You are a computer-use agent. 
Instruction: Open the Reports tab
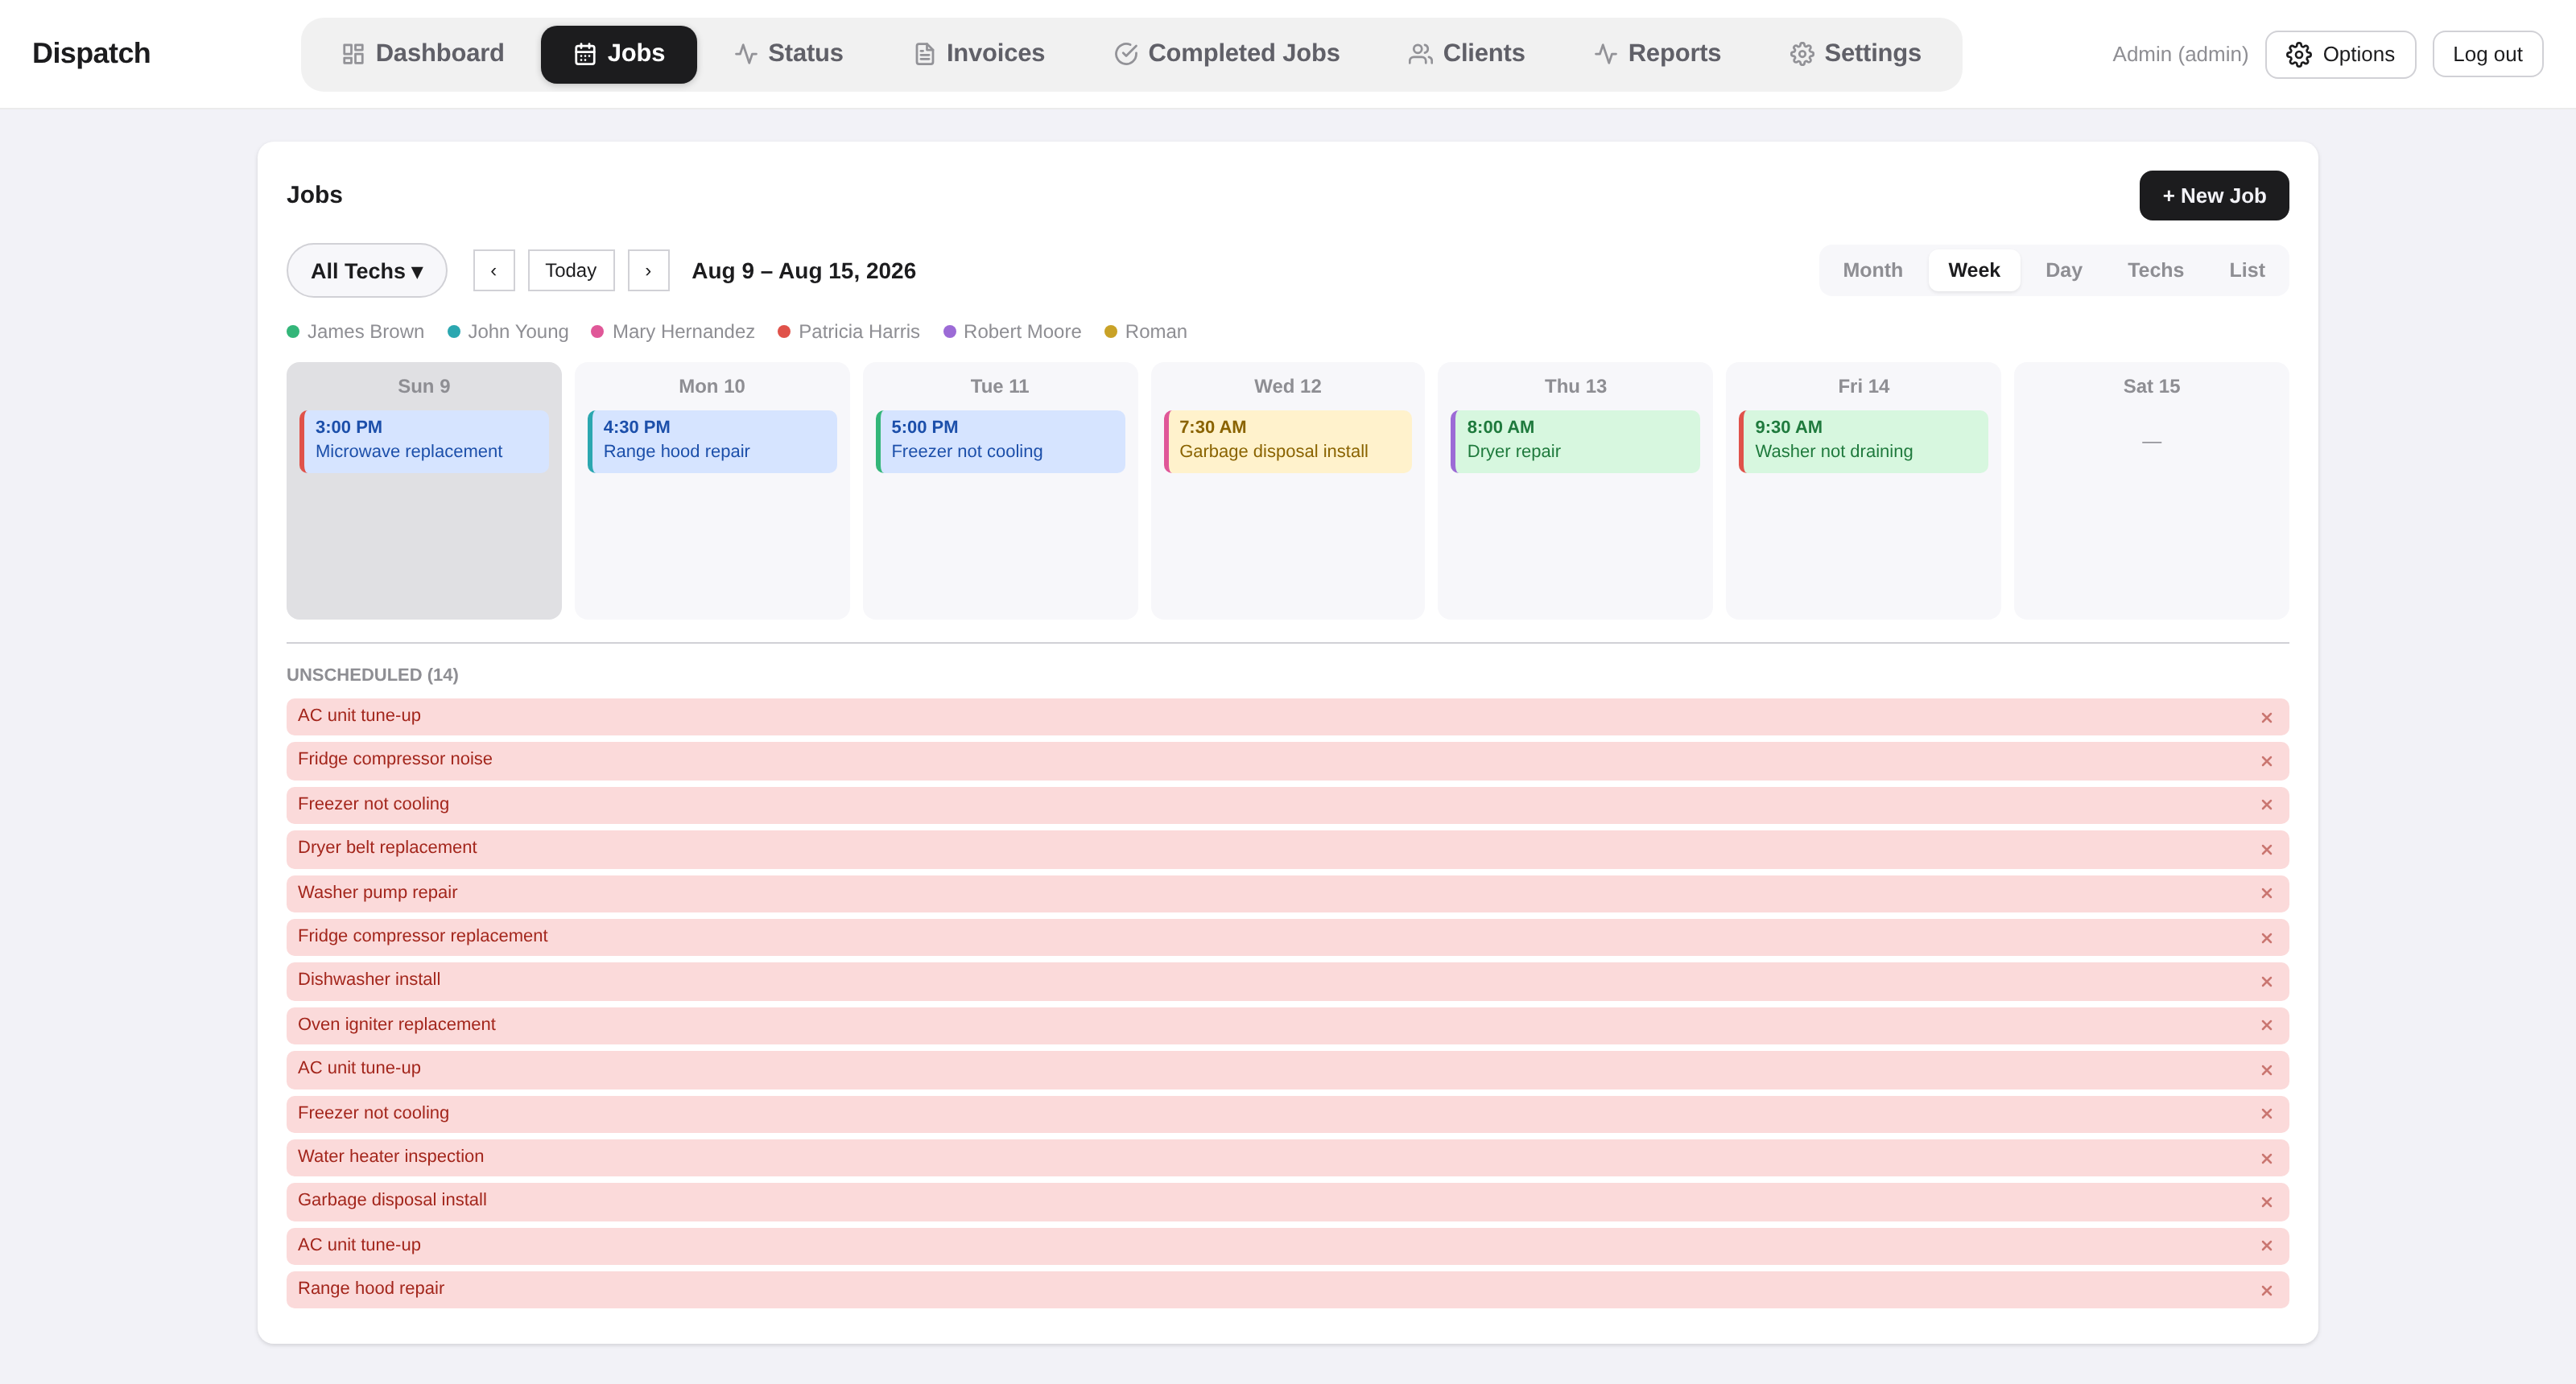pyautogui.click(x=1658, y=54)
